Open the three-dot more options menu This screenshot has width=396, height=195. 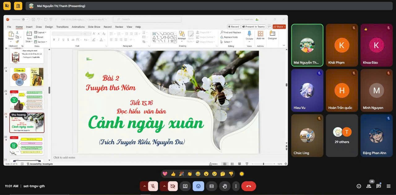pyautogui.click(x=236, y=186)
